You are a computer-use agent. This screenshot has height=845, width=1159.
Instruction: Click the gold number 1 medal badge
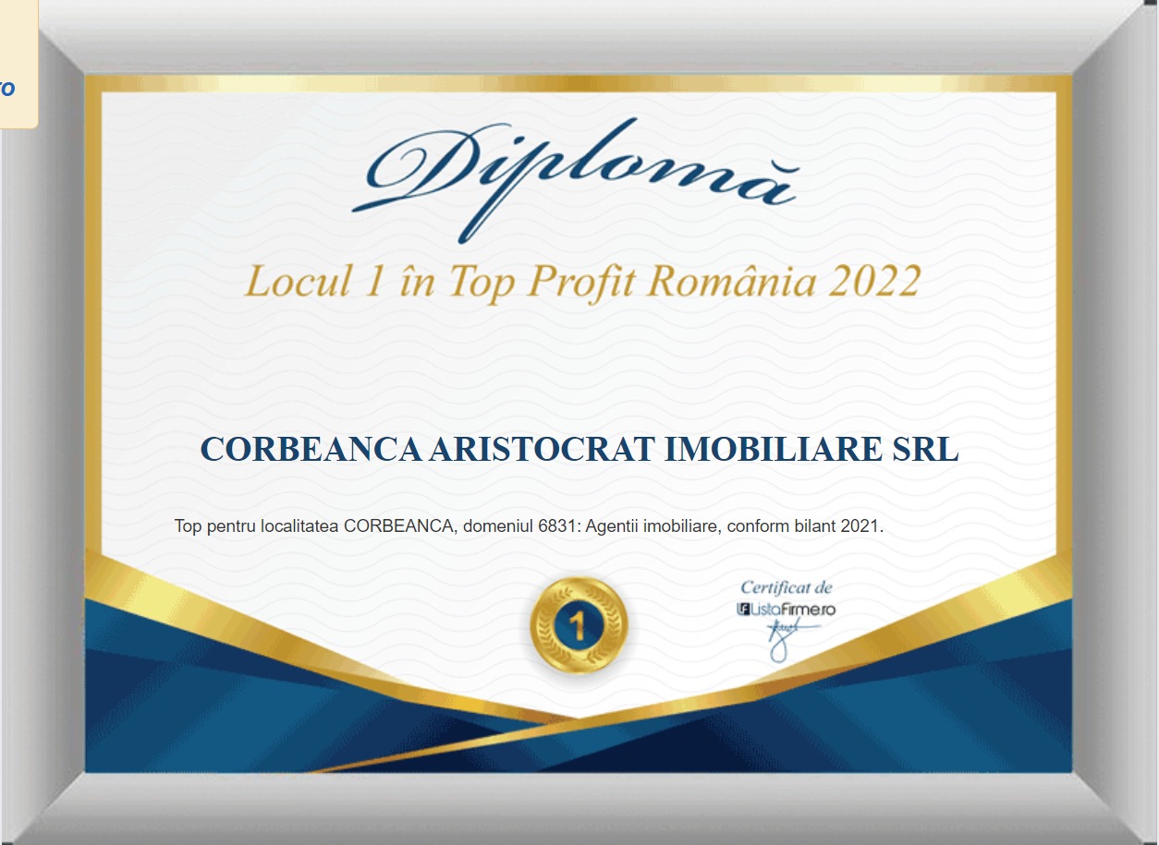tap(579, 627)
